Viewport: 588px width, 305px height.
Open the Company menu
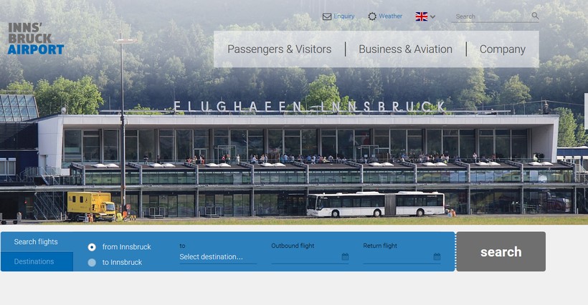[x=503, y=49]
